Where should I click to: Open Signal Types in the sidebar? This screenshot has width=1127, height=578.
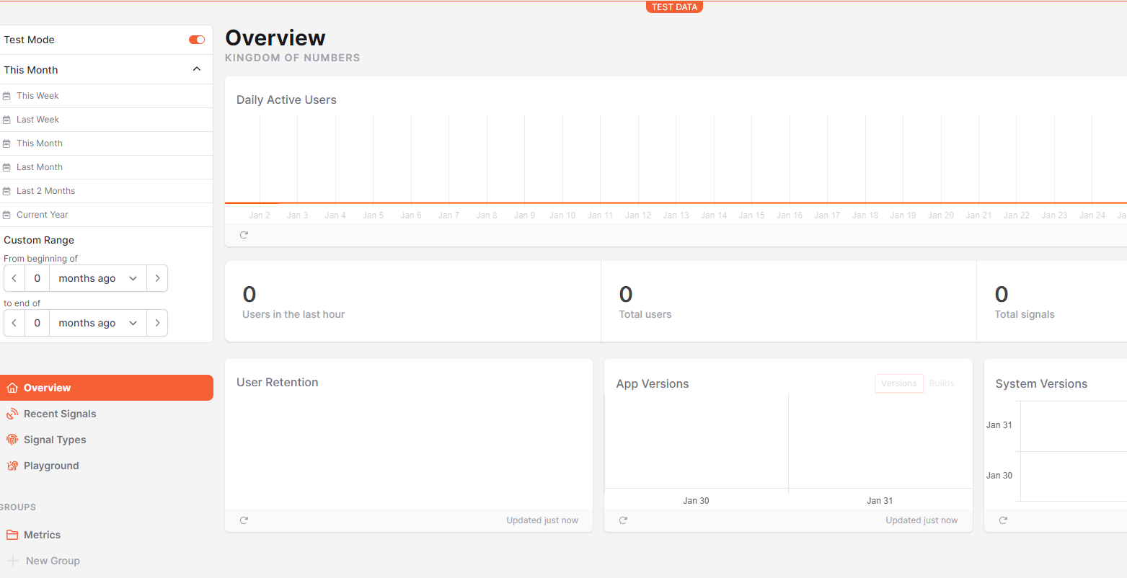106,440
